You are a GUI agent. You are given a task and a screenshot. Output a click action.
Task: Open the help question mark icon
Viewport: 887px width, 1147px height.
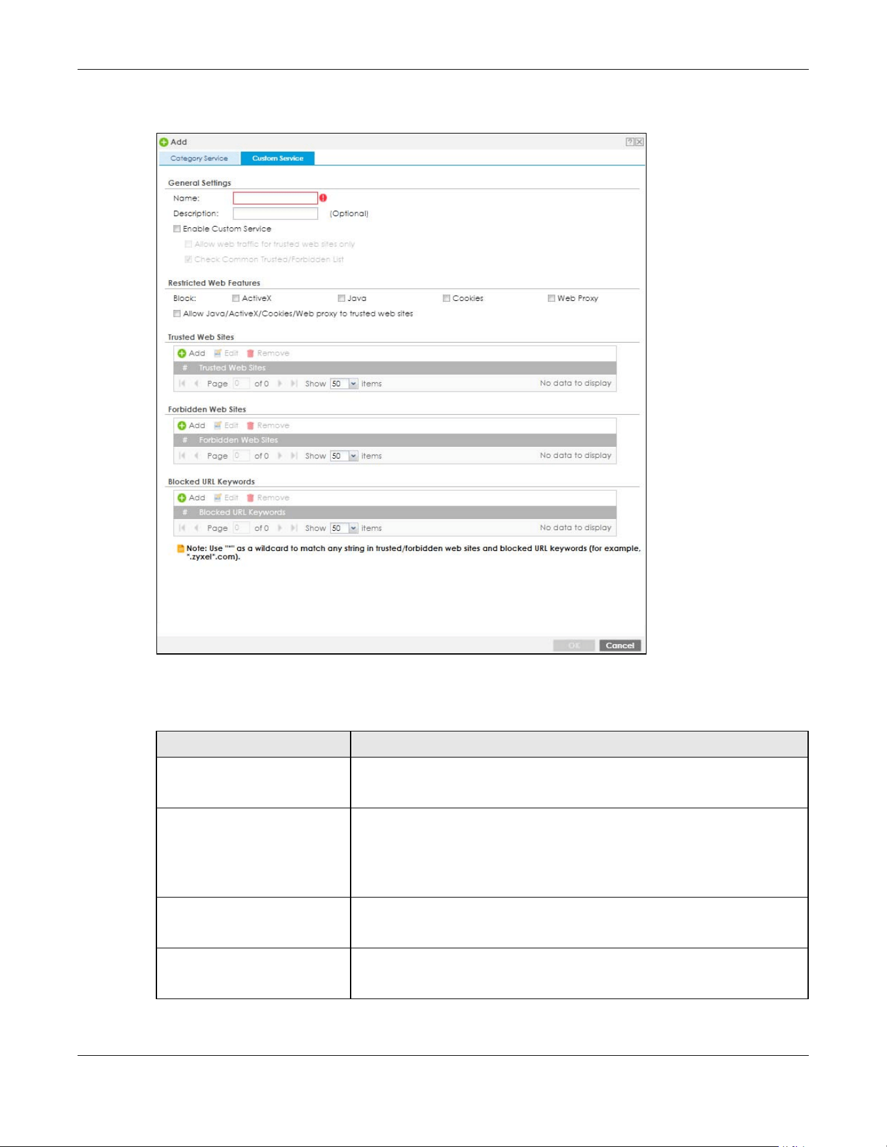[630, 142]
